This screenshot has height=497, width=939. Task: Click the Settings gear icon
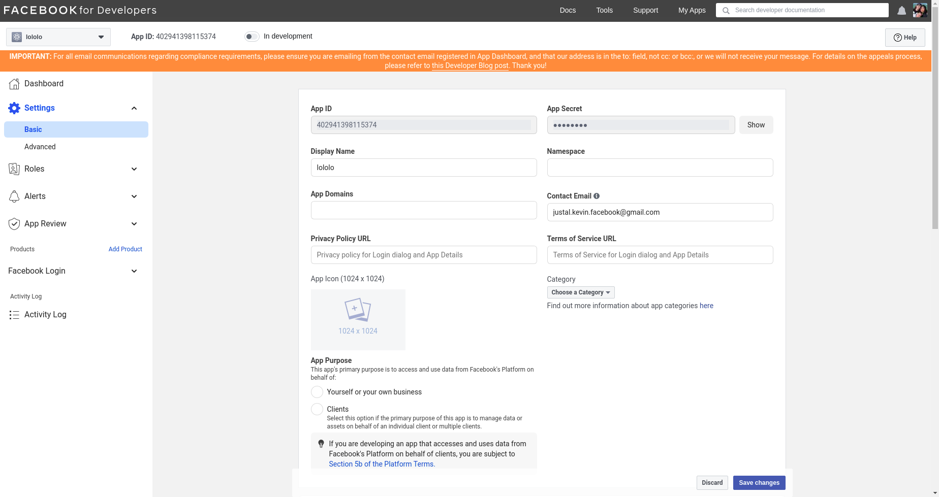[14, 108]
